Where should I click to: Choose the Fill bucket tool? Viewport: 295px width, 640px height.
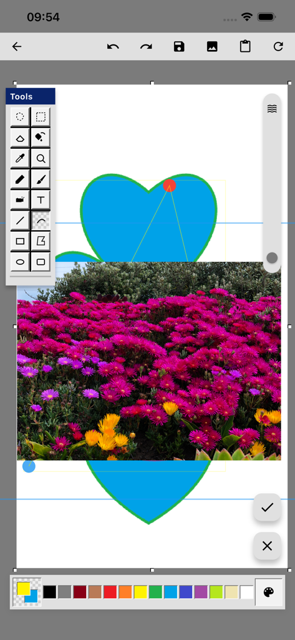tap(41, 138)
